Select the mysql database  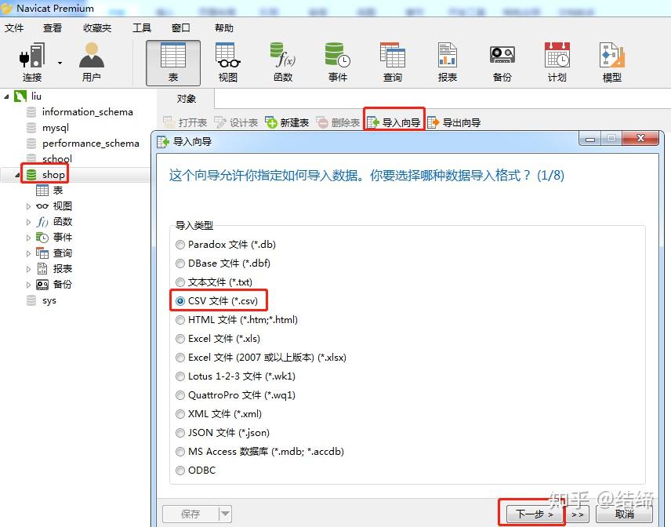[x=55, y=128]
